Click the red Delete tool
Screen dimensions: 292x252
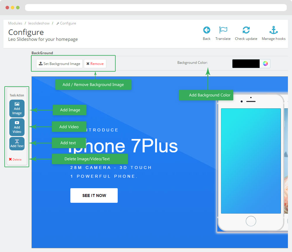(x=15, y=159)
